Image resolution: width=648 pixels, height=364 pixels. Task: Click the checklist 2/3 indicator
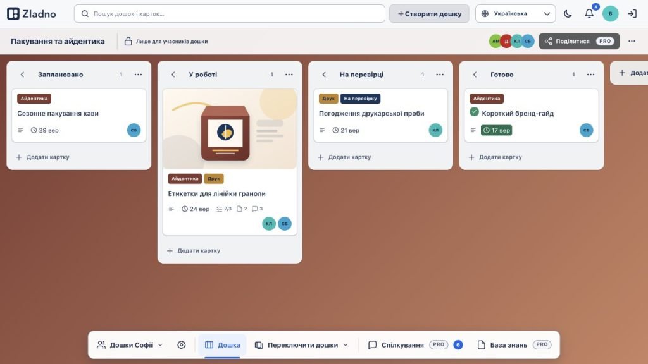224,209
